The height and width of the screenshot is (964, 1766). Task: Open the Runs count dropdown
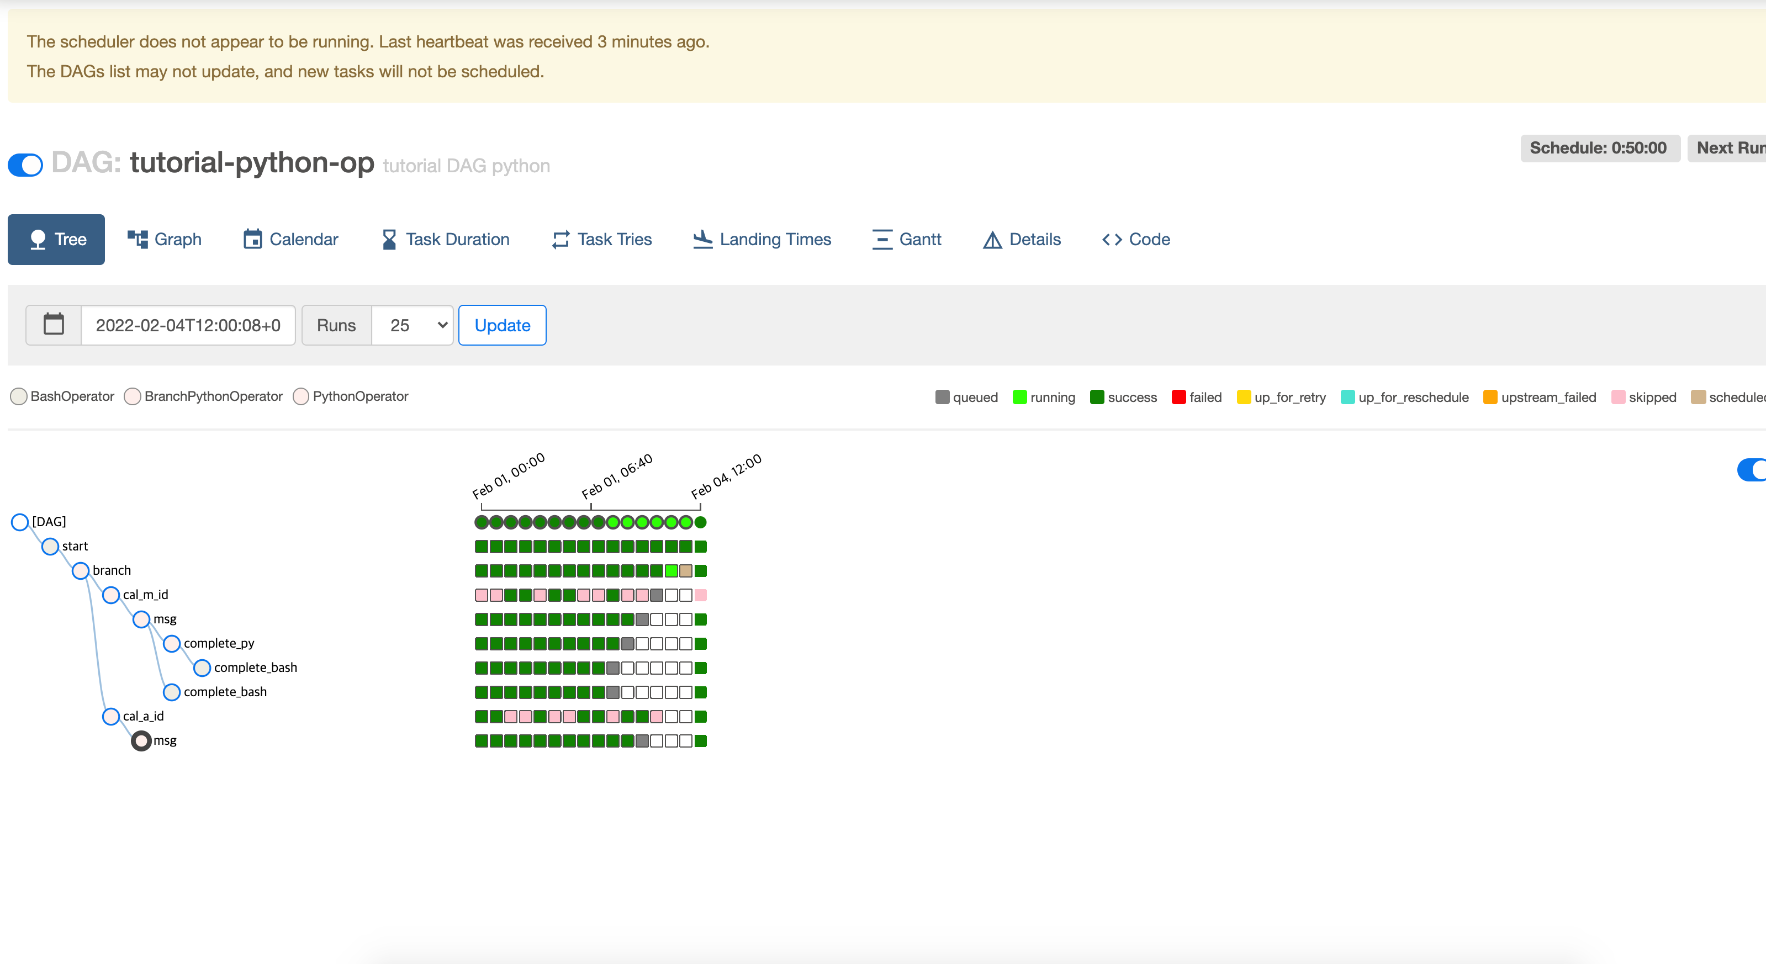(412, 325)
